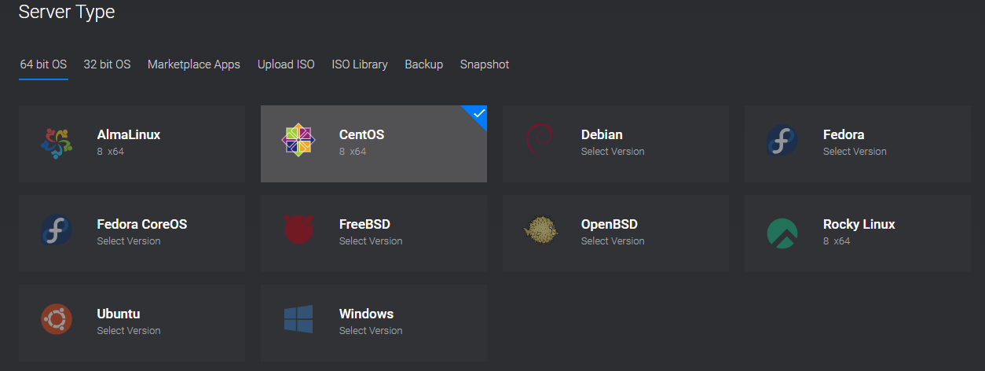Image resolution: width=985 pixels, height=371 pixels.
Task: Click the AlmaLinux logo icon
Action: tap(57, 143)
